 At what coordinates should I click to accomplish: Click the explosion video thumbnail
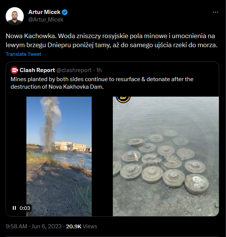click(59, 156)
